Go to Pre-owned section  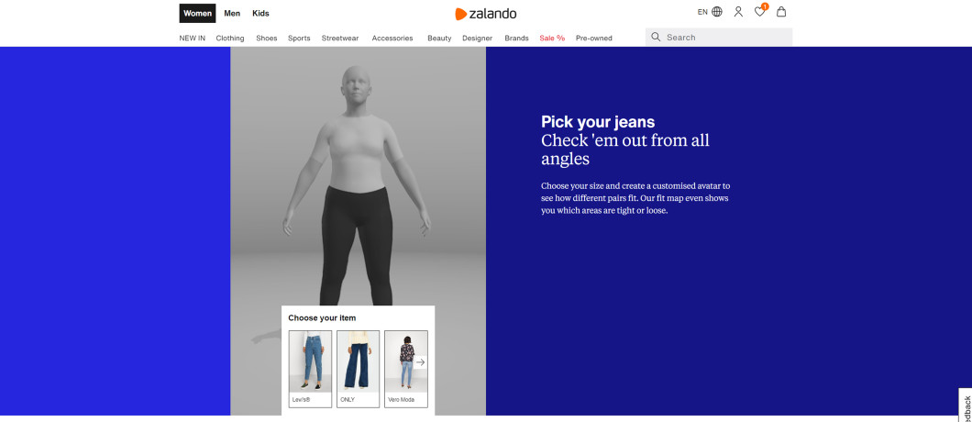click(594, 38)
